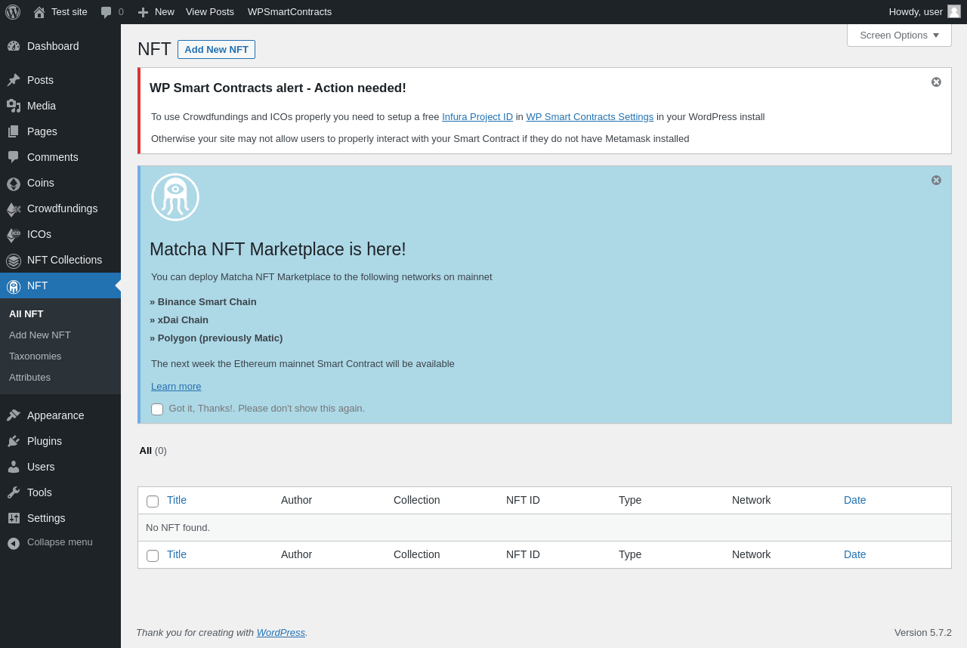Open the WordPress footer link
967x648 pixels.
tap(281, 632)
